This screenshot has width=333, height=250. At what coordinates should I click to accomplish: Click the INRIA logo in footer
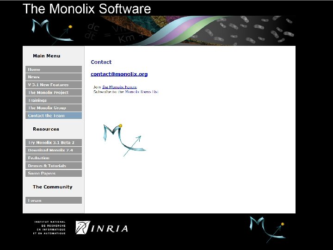point(102,228)
